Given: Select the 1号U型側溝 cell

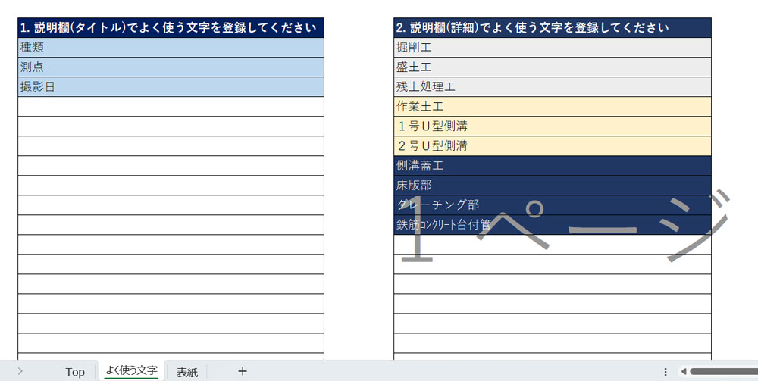Looking at the screenshot, I should pos(552,126).
